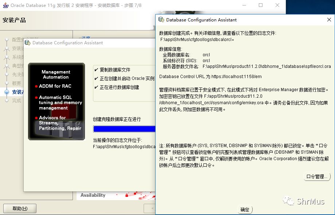The image size is (335, 215).
Task: Click the Database Control URL text
Action: pos(210,77)
